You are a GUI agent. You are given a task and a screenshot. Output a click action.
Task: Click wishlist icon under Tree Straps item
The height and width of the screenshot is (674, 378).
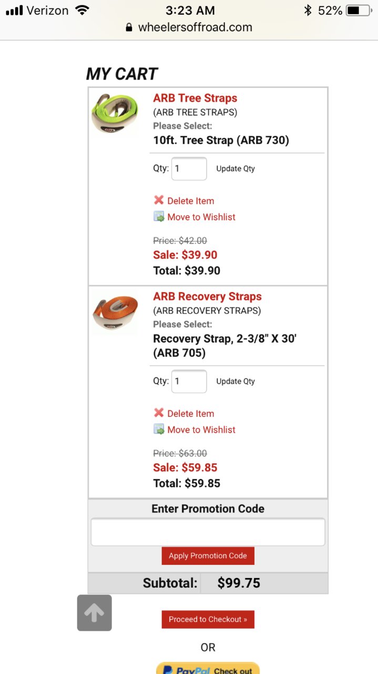click(x=159, y=217)
